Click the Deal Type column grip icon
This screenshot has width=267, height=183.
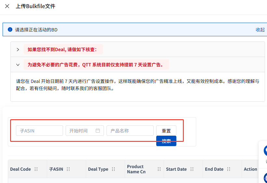click(113, 169)
